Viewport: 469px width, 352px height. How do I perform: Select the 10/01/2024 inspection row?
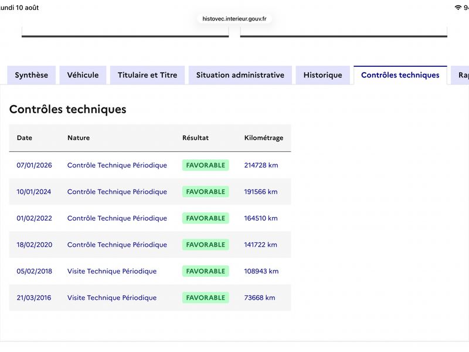(x=150, y=192)
